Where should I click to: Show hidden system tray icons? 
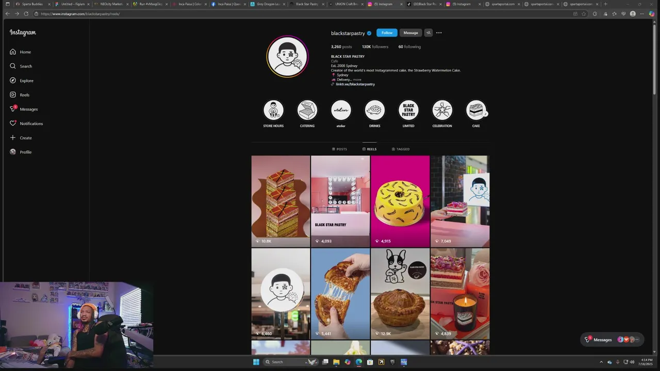(601, 362)
